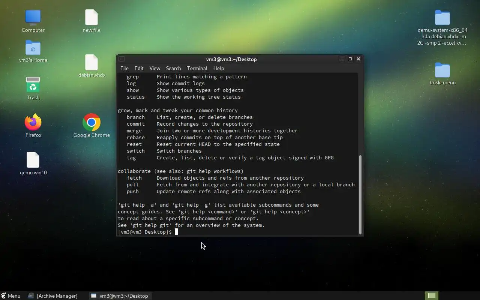
Task: Open the Trash icon on desktop
Action: point(33,88)
